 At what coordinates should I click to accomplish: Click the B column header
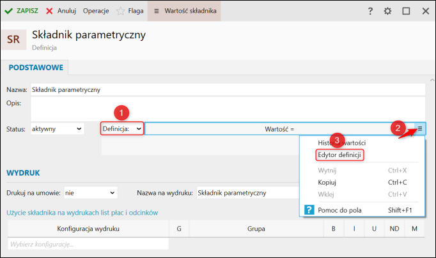click(334, 229)
